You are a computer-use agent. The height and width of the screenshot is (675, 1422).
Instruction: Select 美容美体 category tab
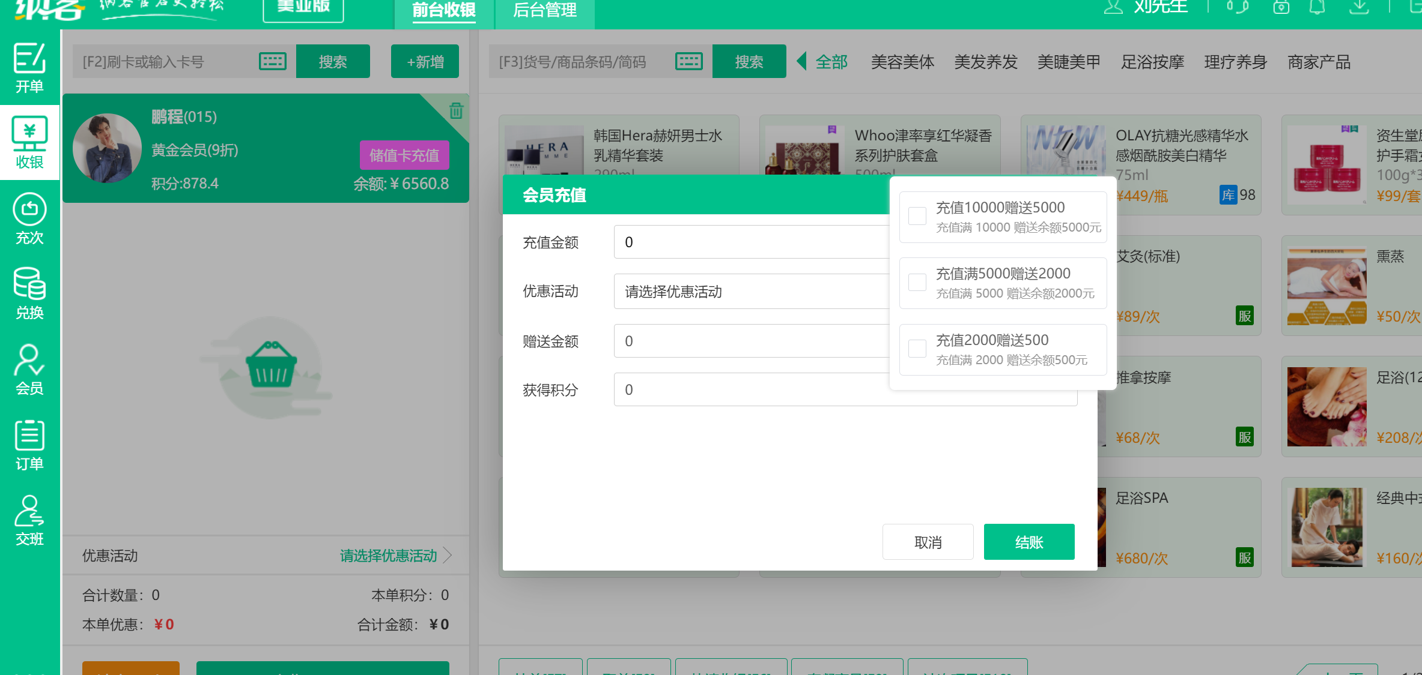pos(902,62)
